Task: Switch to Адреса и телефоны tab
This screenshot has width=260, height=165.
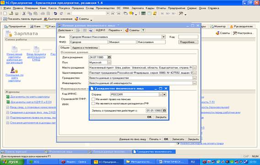Action: 85,47
